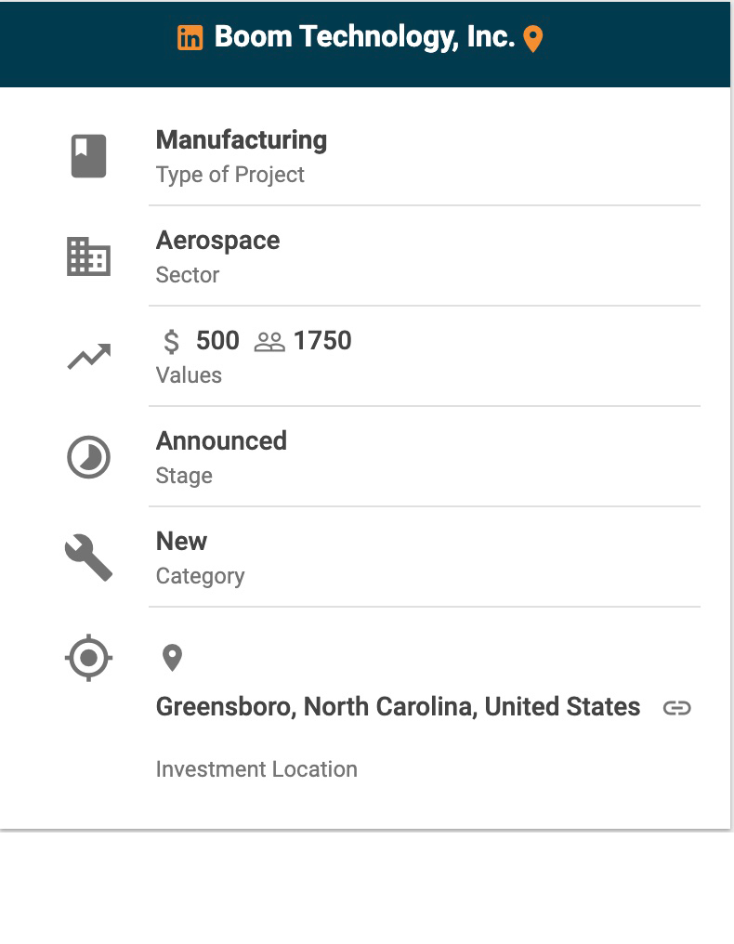Click the orange map pin in header

532,39
